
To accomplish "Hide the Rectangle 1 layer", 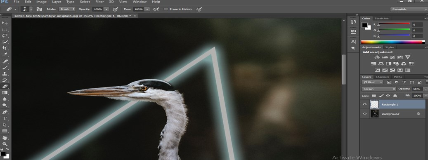I will point(365,104).
